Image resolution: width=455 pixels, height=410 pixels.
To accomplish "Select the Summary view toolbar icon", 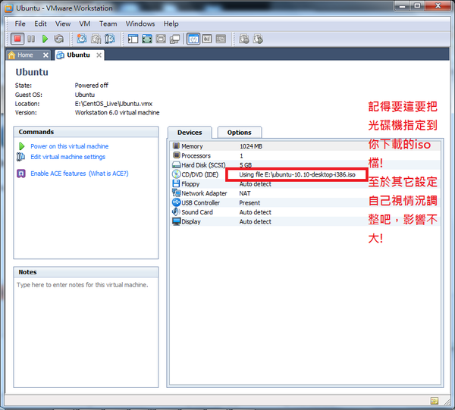I will [x=193, y=39].
